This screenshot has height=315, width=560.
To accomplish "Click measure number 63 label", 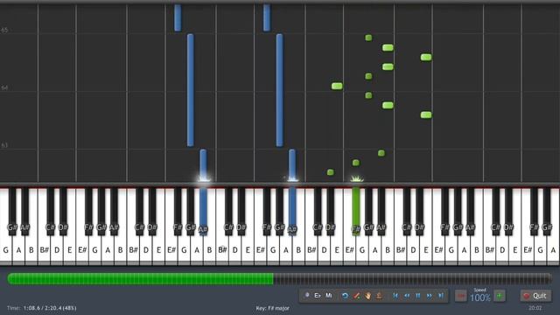I will point(4,145).
